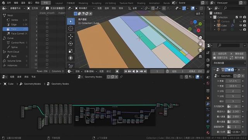This screenshot has height=140, width=248.
Task: Click the Blender logo menu icon
Action: point(3,3)
